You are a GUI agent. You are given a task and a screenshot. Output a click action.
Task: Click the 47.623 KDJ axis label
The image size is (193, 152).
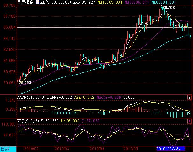(x=10, y=135)
